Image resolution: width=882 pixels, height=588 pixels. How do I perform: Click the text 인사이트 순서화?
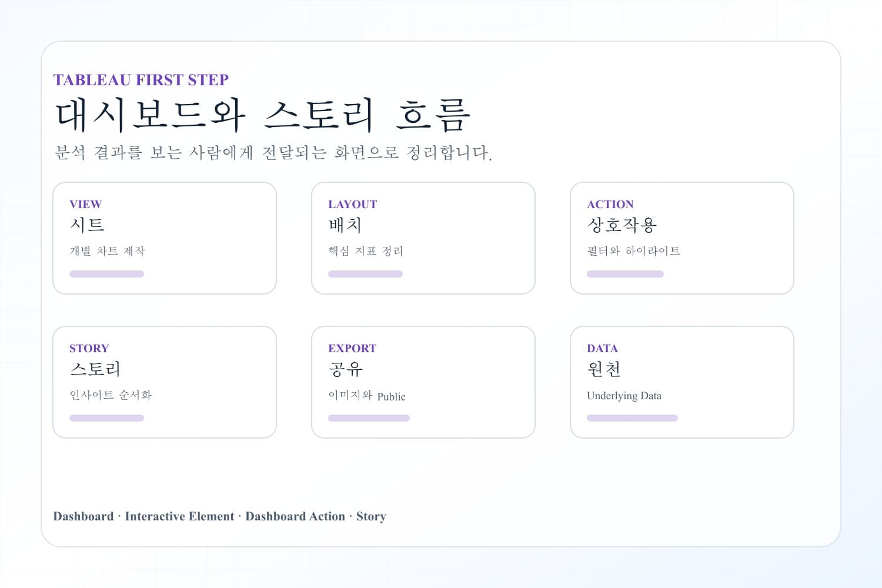(111, 395)
